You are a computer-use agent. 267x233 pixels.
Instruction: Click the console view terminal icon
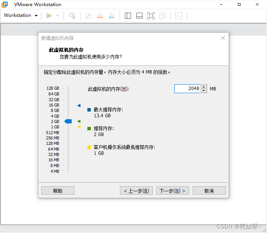tap(179, 16)
